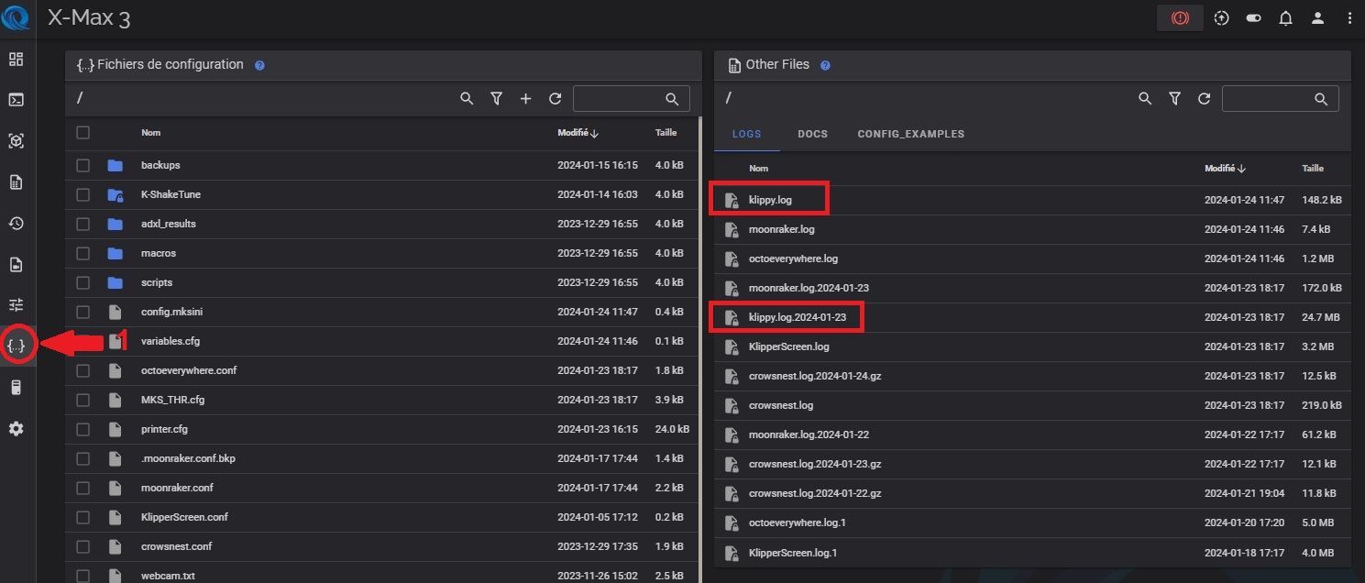
Task: Tick the checkbox for printer.cfg
Action: [x=83, y=429]
